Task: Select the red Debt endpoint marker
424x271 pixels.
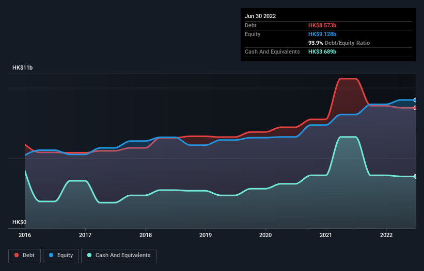Action: coord(415,108)
